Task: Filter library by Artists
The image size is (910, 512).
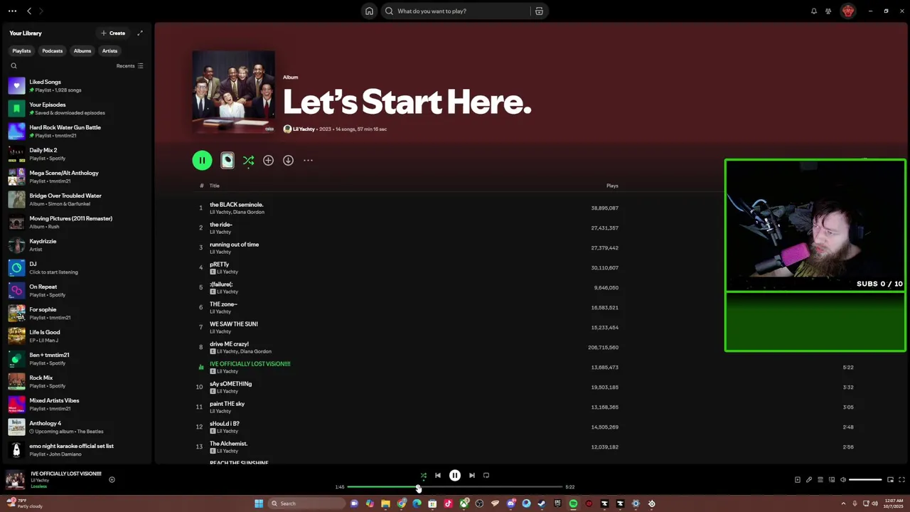Action: [109, 50]
